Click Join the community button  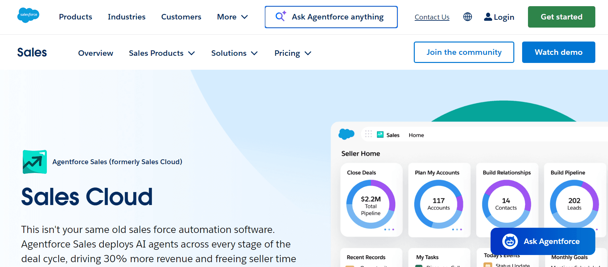464,52
